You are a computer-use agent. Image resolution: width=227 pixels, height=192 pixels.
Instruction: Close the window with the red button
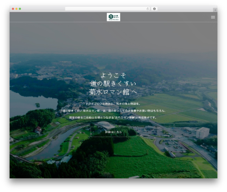[13, 9]
